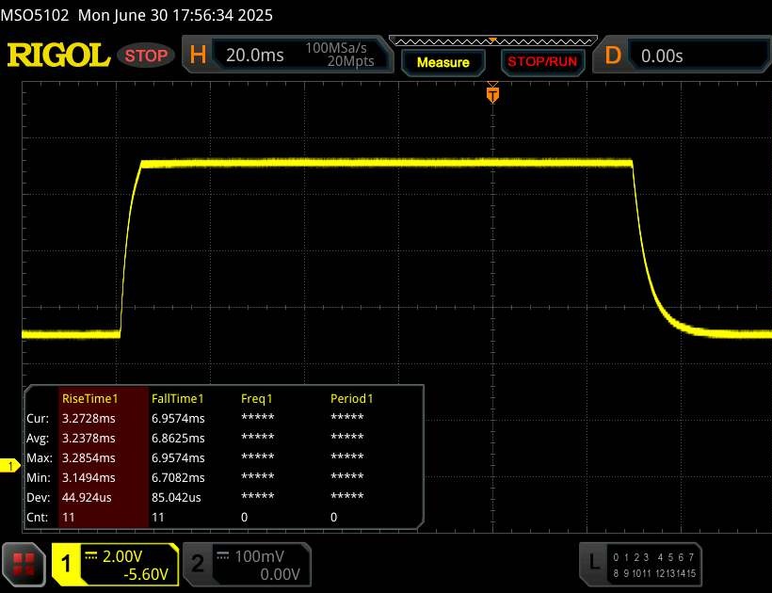Open the horizontal timebase H label
772x593 pixels.
click(198, 55)
